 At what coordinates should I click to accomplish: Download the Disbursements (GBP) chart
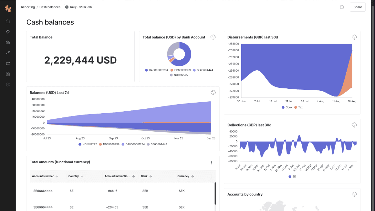[354, 37]
